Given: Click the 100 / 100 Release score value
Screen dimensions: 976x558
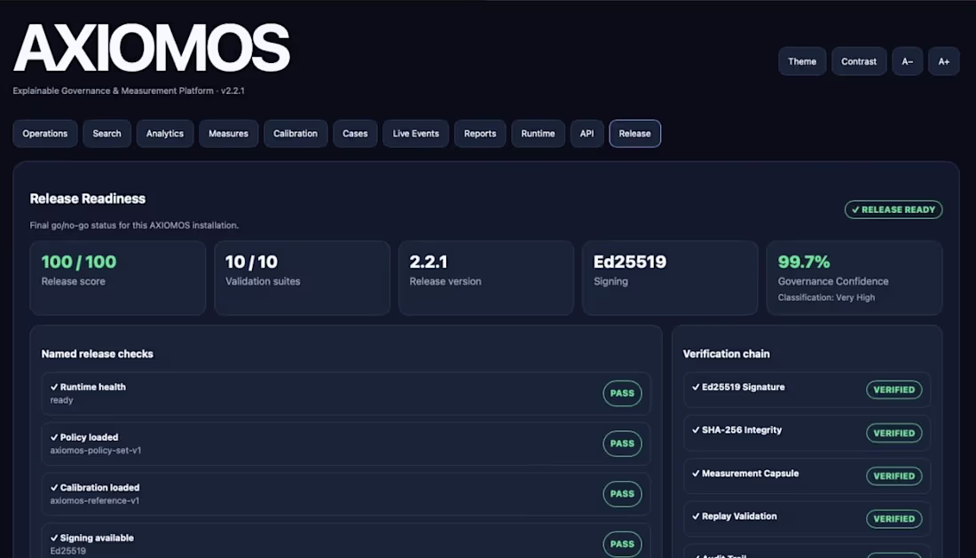Looking at the screenshot, I should click(79, 262).
